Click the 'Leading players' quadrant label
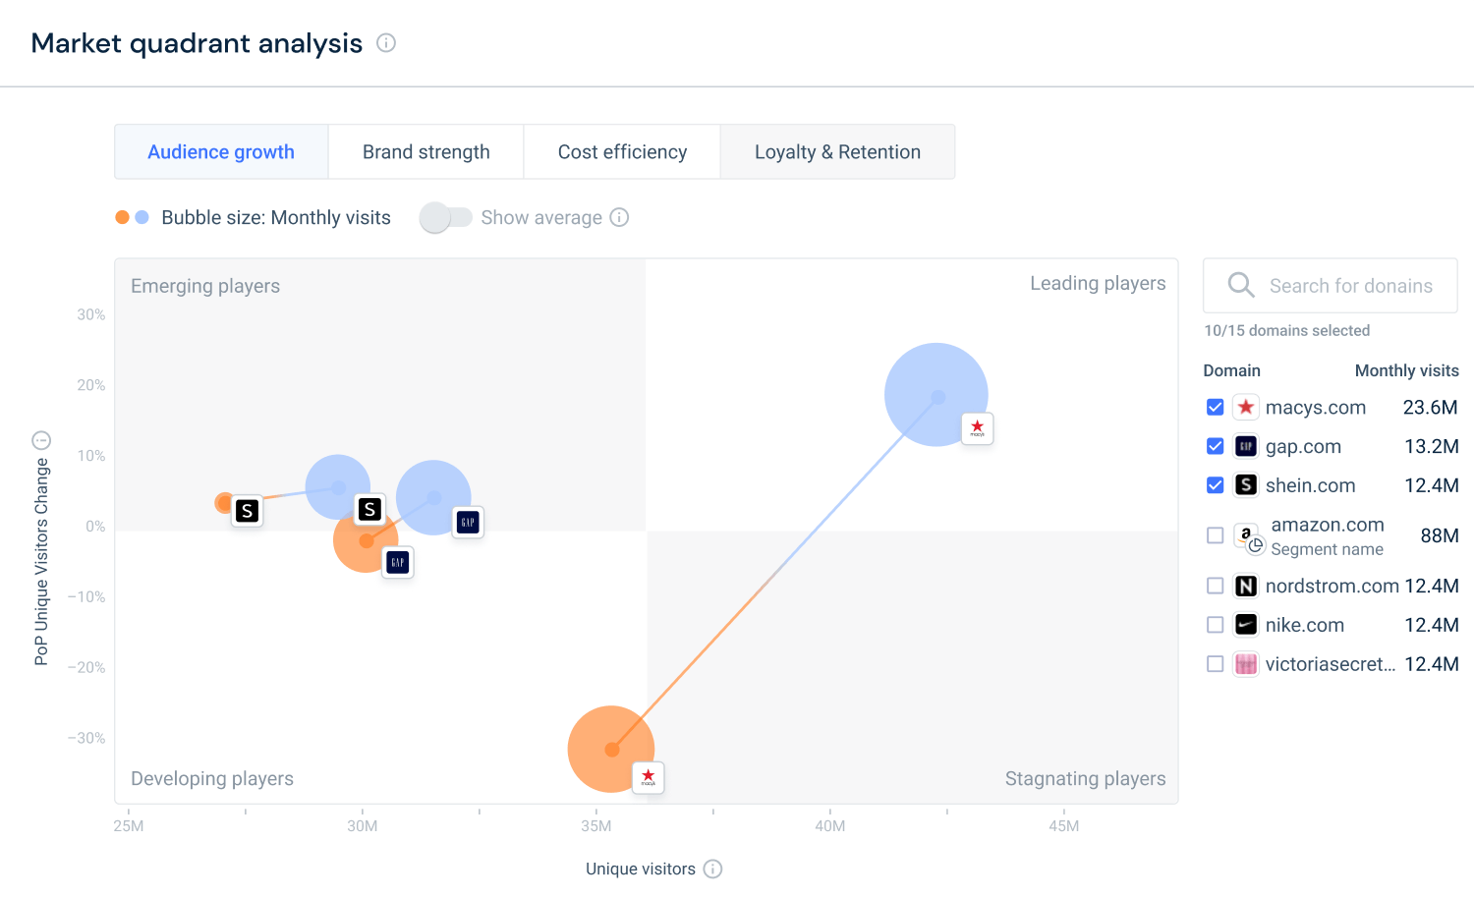This screenshot has height=898, width=1474. (x=1098, y=283)
